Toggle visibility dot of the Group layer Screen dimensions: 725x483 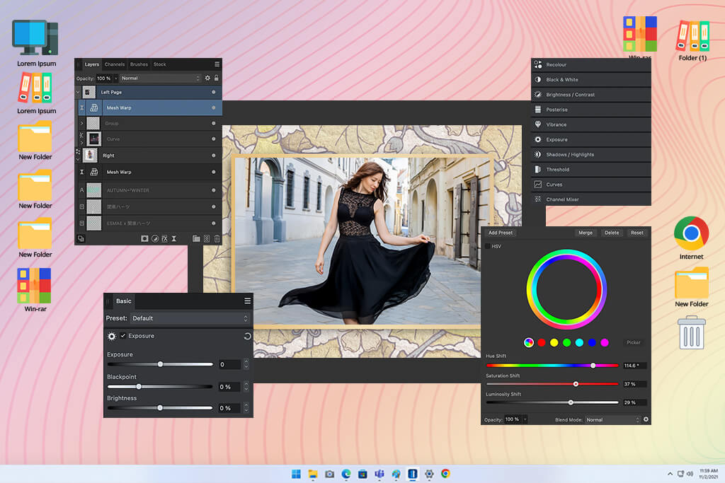[x=214, y=123]
